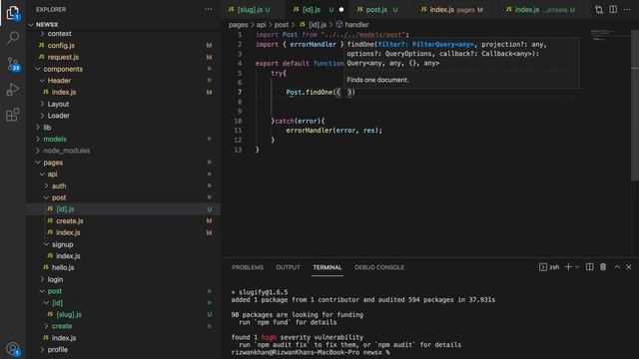Open the zsh terminal profile indicator

[549, 267]
